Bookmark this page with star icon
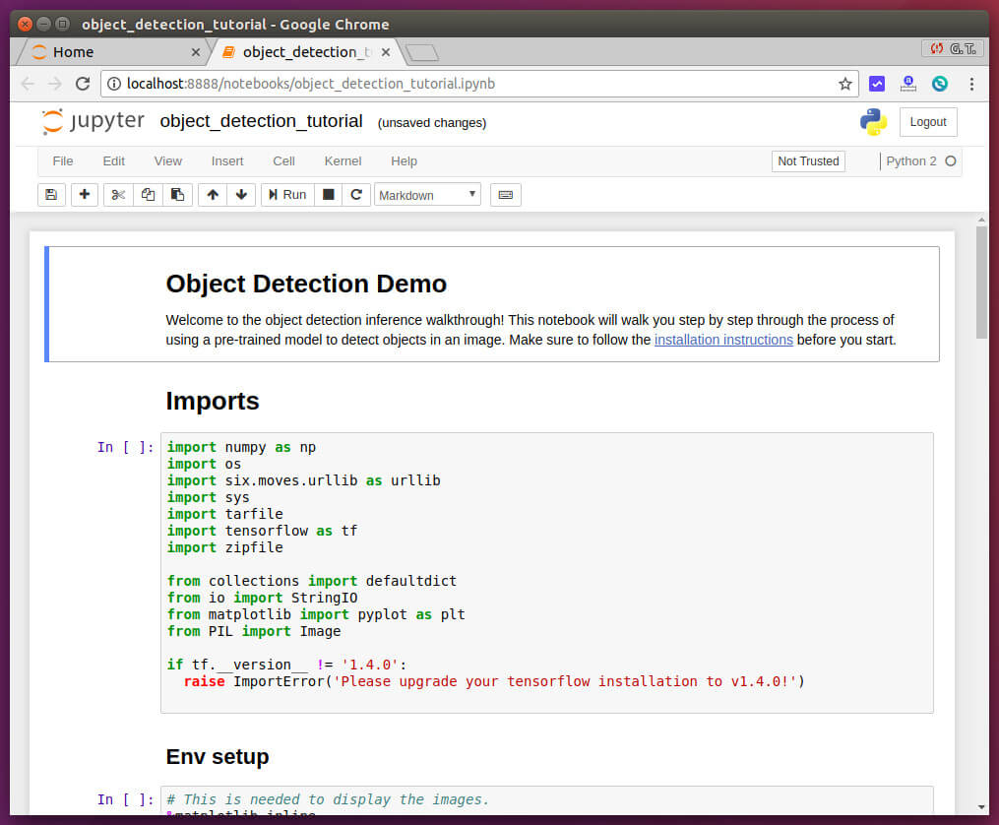Screen dimensions: 999x825 point(844,84)
